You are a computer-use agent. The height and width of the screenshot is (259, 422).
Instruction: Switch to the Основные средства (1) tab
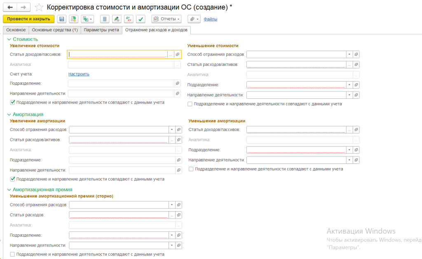[55, 30]
